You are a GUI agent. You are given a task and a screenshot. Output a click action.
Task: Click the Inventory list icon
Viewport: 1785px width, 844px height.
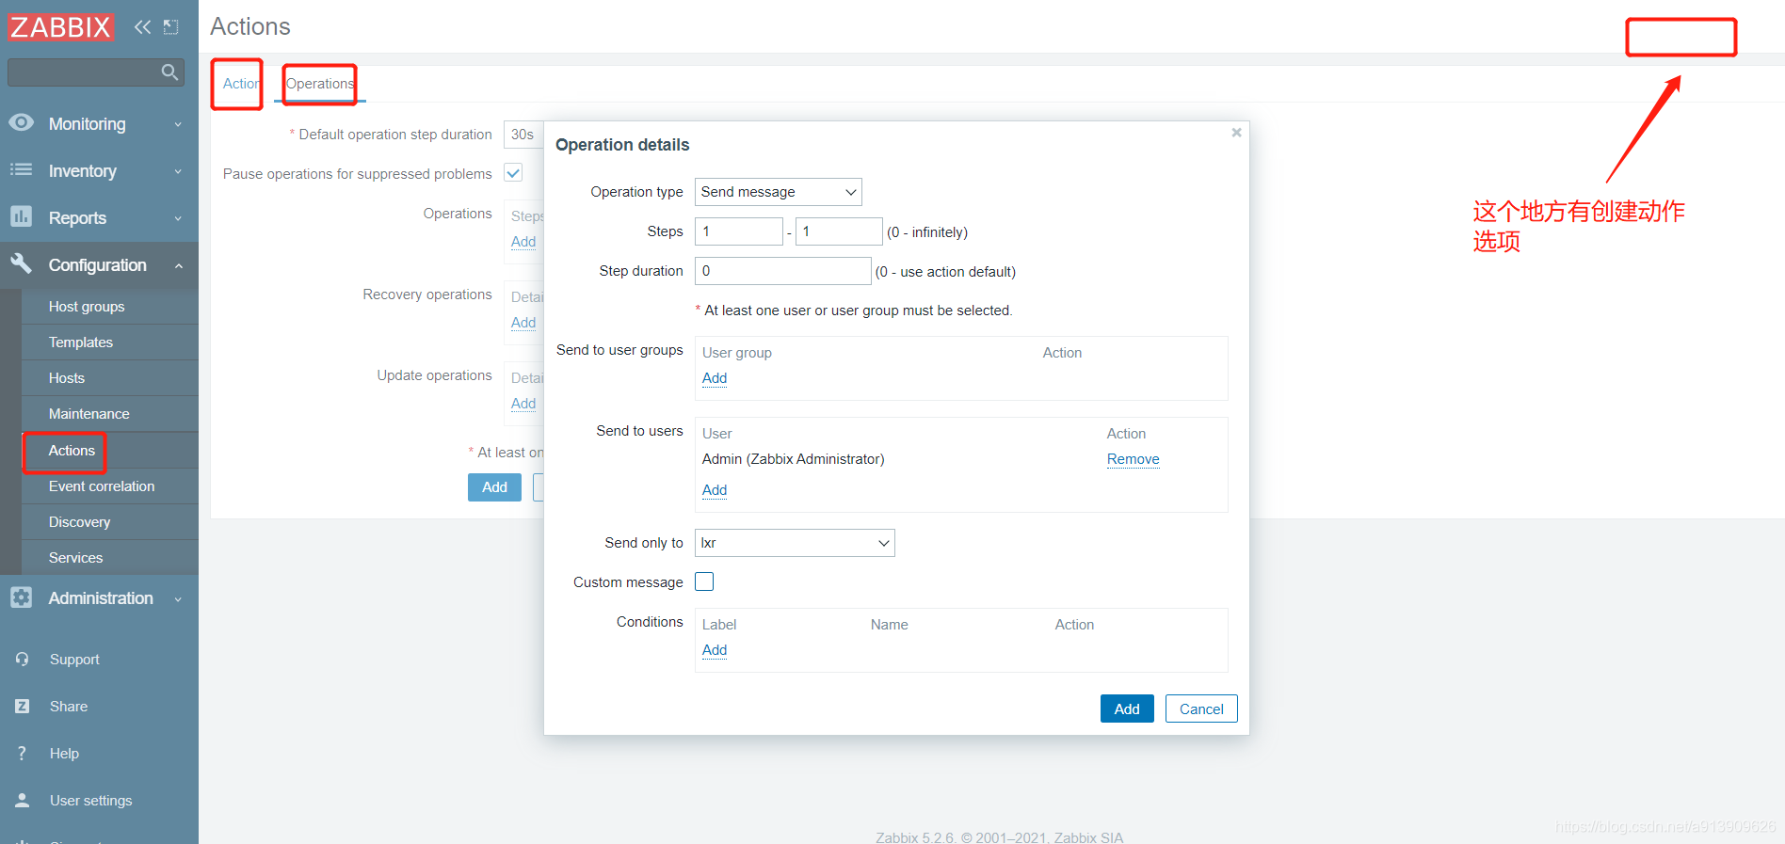click(21, 170)
